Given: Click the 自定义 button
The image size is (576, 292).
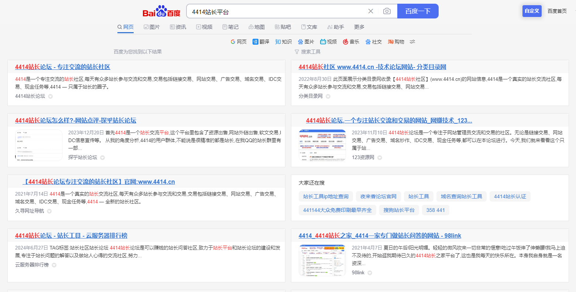Looking at the screenshot, I should pos(532,11).
